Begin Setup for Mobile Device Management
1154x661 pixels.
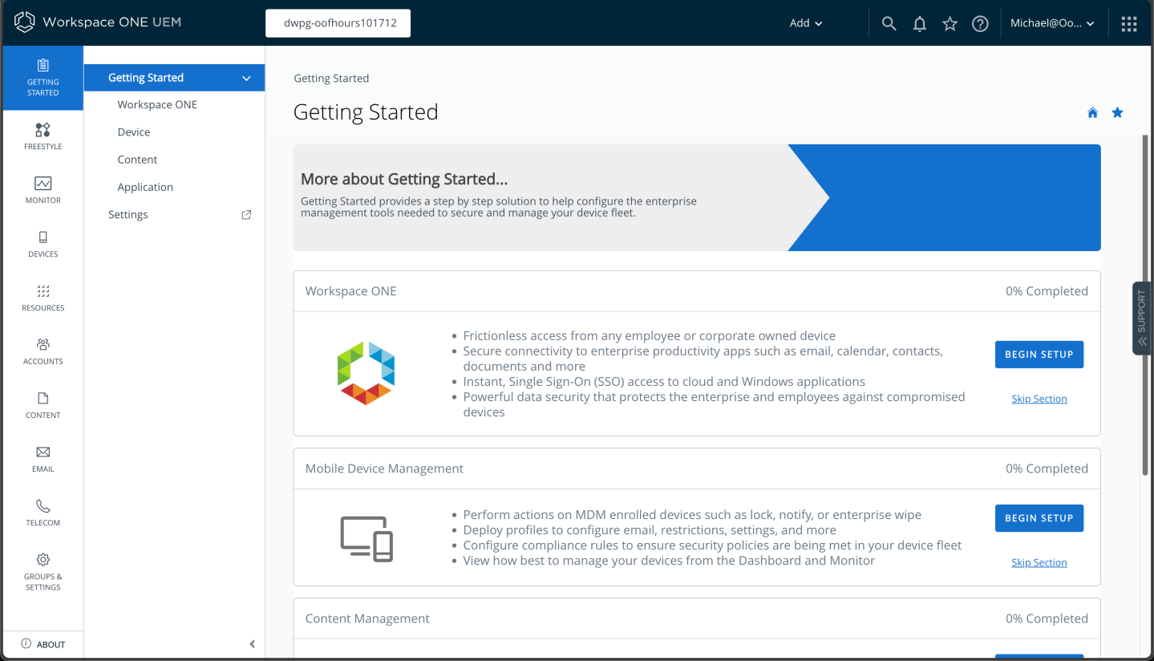click(1039, 518)
